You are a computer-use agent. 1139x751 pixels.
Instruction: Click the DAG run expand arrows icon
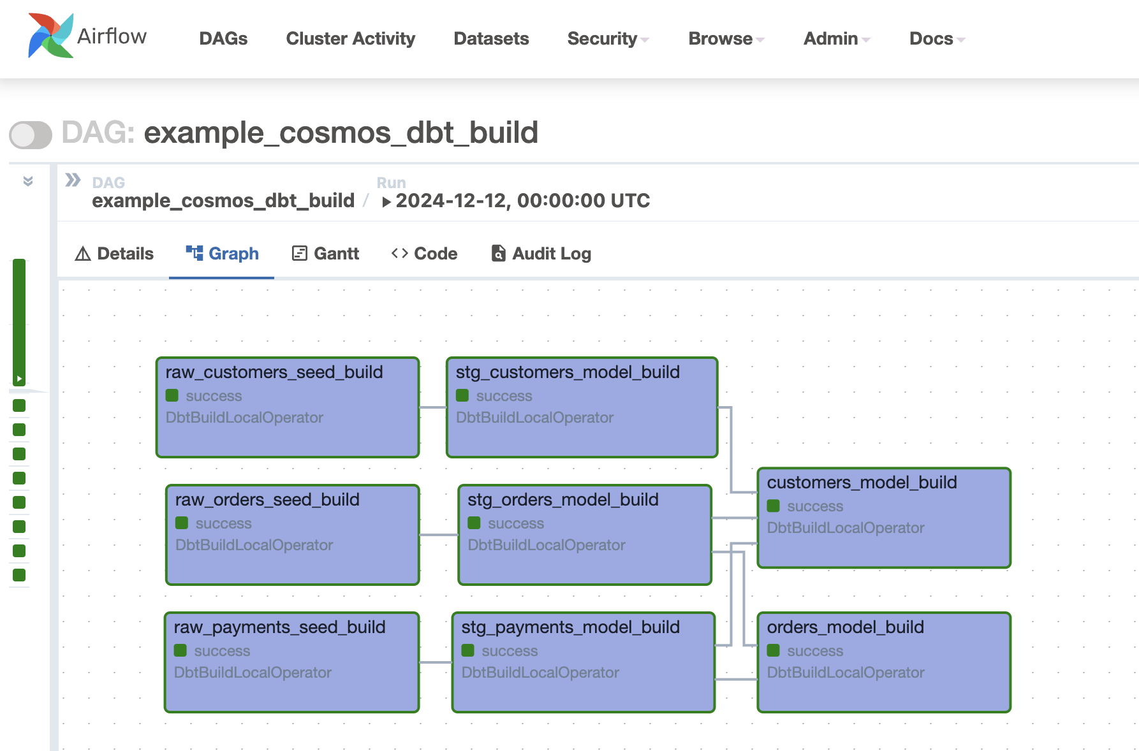pos(72,180)
